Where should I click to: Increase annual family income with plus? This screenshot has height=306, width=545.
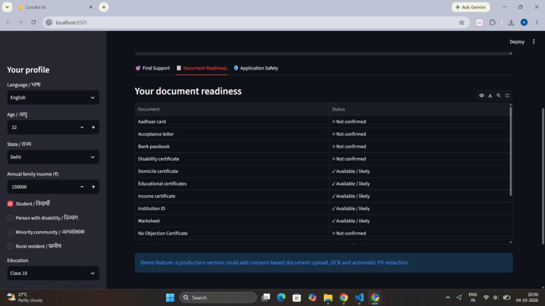(x=93, y=187)
